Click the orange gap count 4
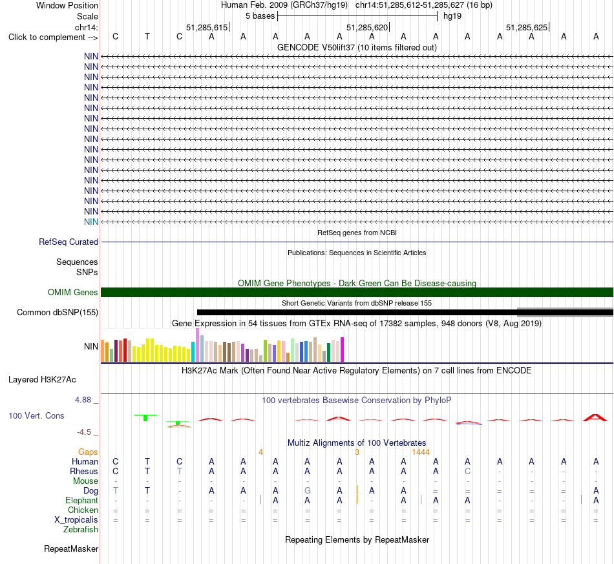Image resolution: width=614 pixels, height=564 pixels. [x=260, y=452]
